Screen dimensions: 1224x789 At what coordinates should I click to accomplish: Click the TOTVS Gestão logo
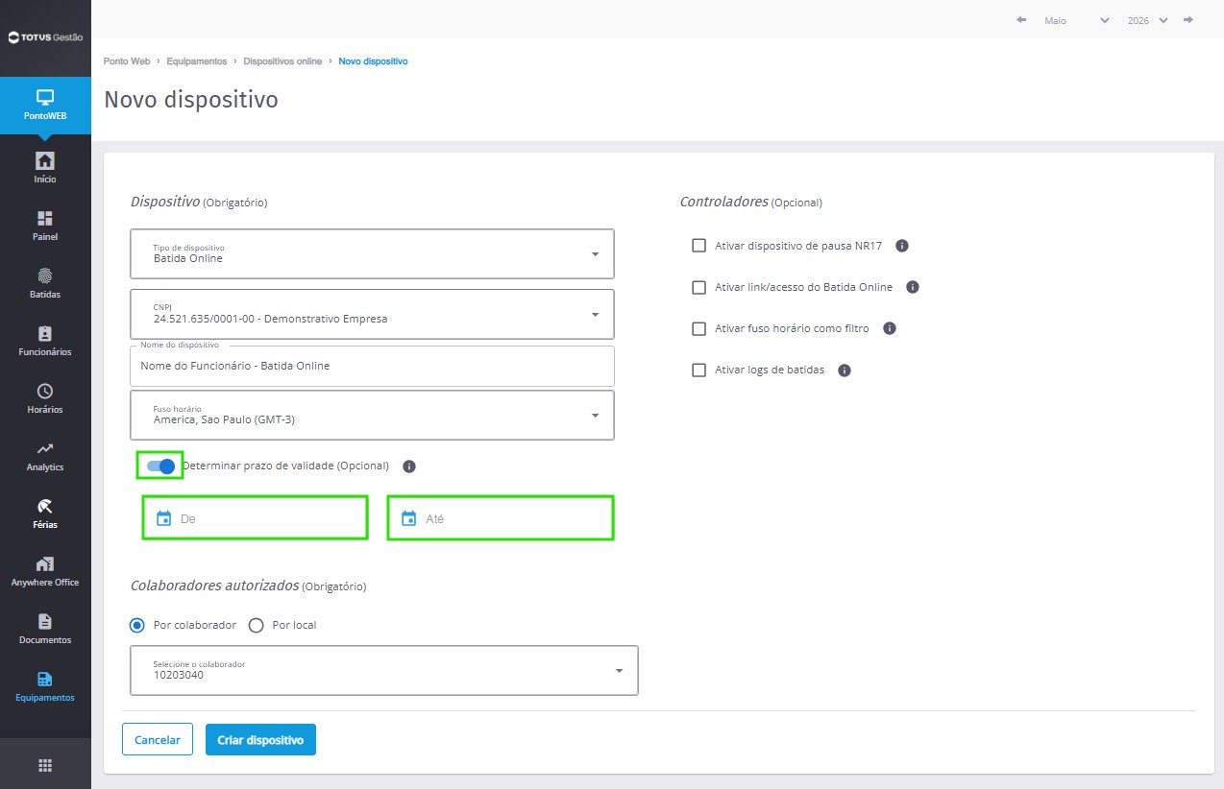click(45, 37)
